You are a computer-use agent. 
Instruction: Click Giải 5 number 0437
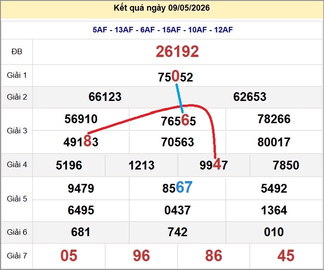click(x=177, y=210)
